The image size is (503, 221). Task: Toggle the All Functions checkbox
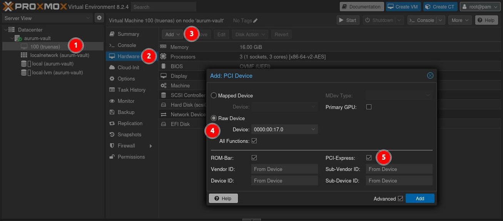254,141
